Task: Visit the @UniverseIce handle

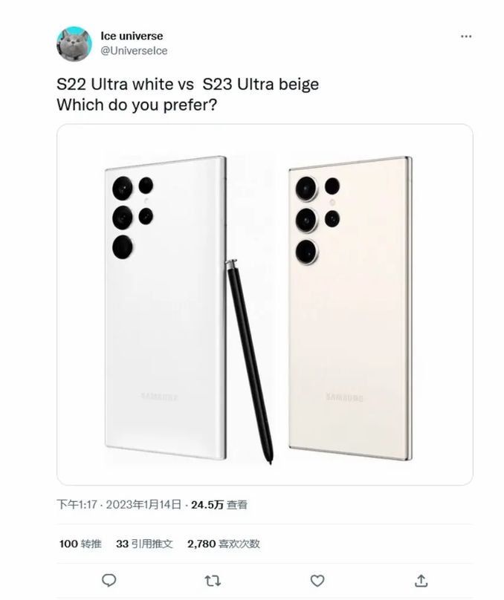Action: [134, 51]
